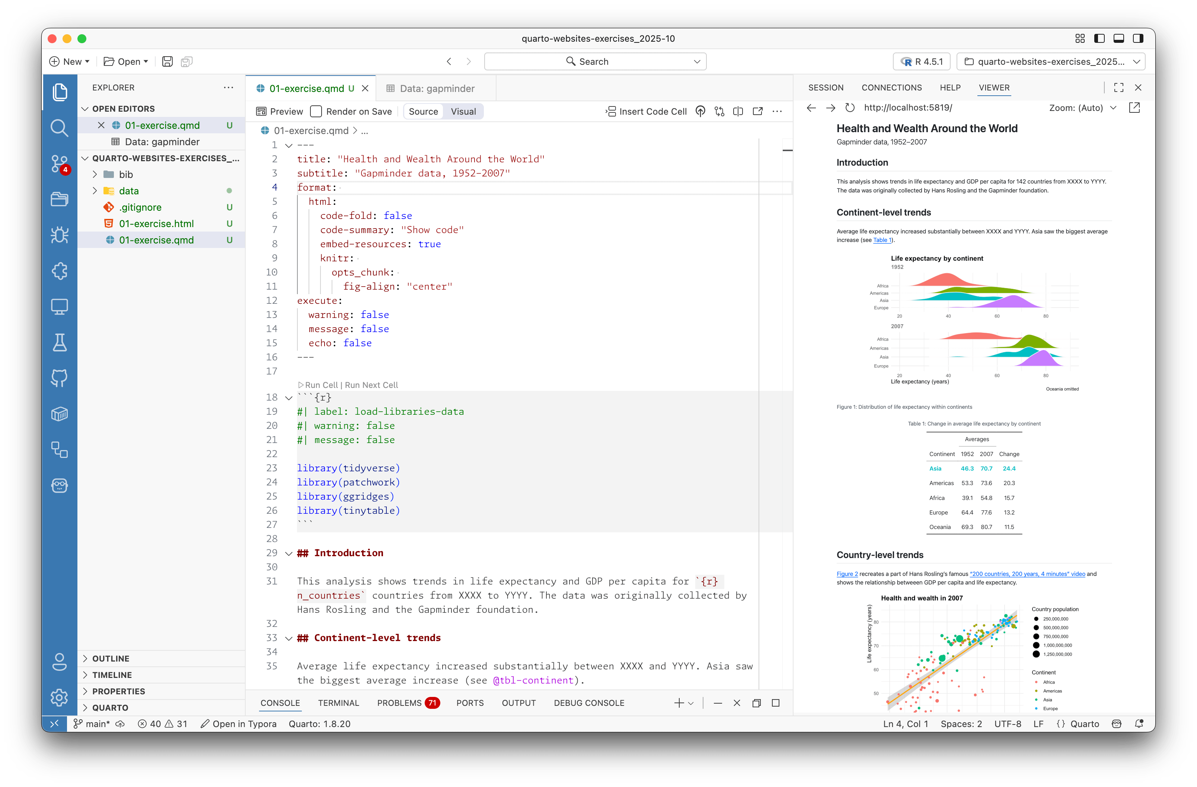Click the GitHub icon in the activity bar

click(x=59, y=378)
